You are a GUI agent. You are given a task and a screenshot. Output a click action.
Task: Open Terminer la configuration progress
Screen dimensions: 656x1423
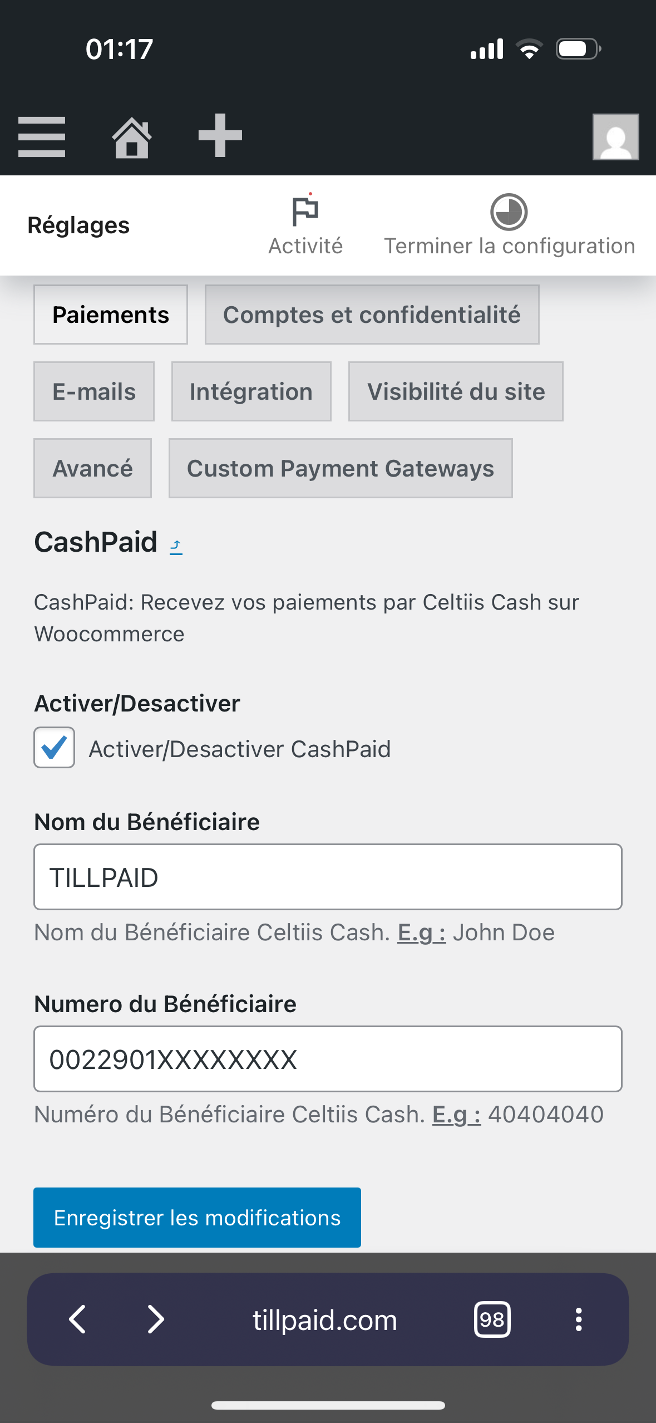[x=510, y=225]
